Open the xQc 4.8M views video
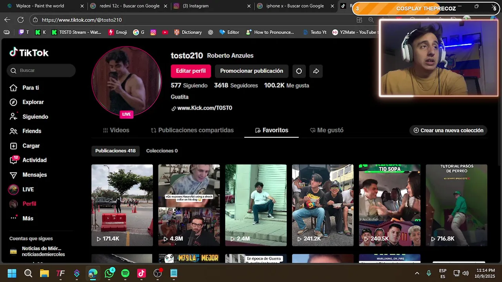The image size is (502, 282). point(189,205)
